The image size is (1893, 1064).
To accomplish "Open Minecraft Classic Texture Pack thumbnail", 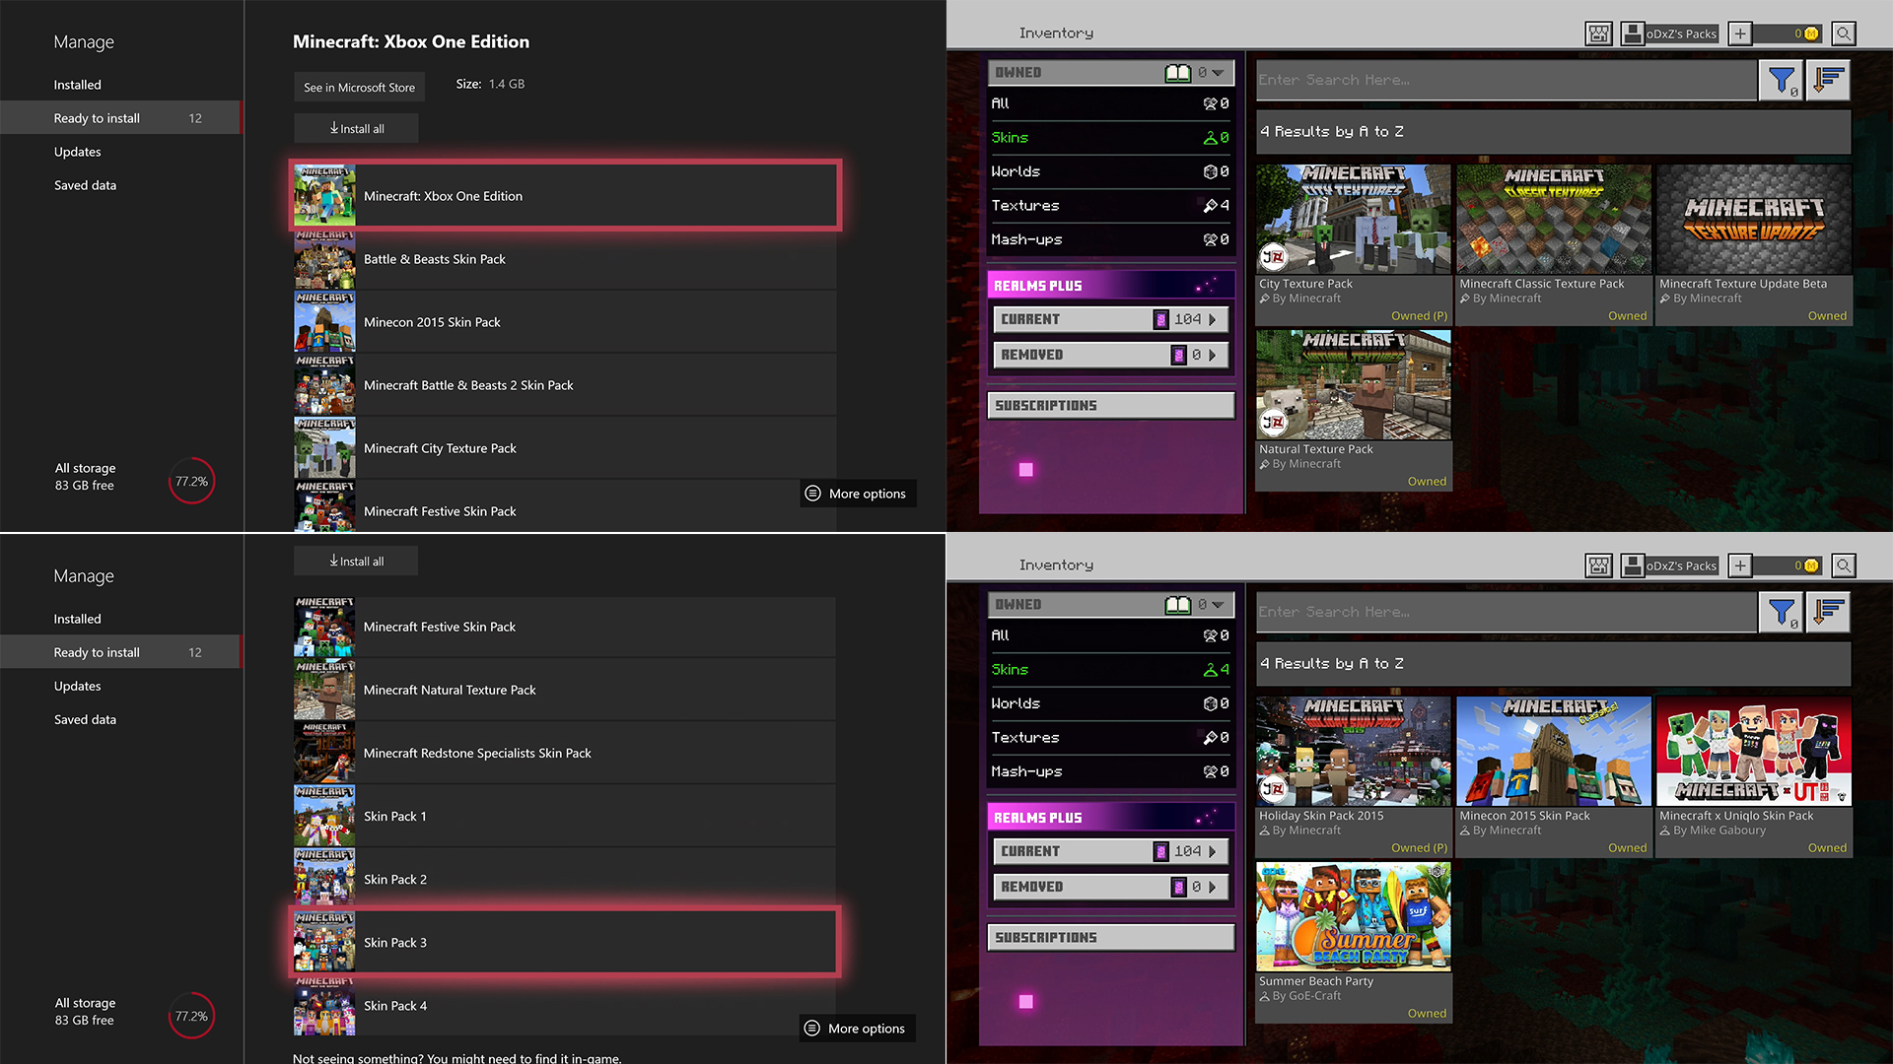I will 1554,220.
